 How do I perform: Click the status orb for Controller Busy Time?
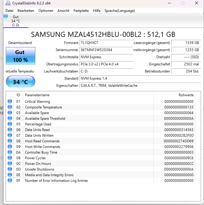(10, 152)
